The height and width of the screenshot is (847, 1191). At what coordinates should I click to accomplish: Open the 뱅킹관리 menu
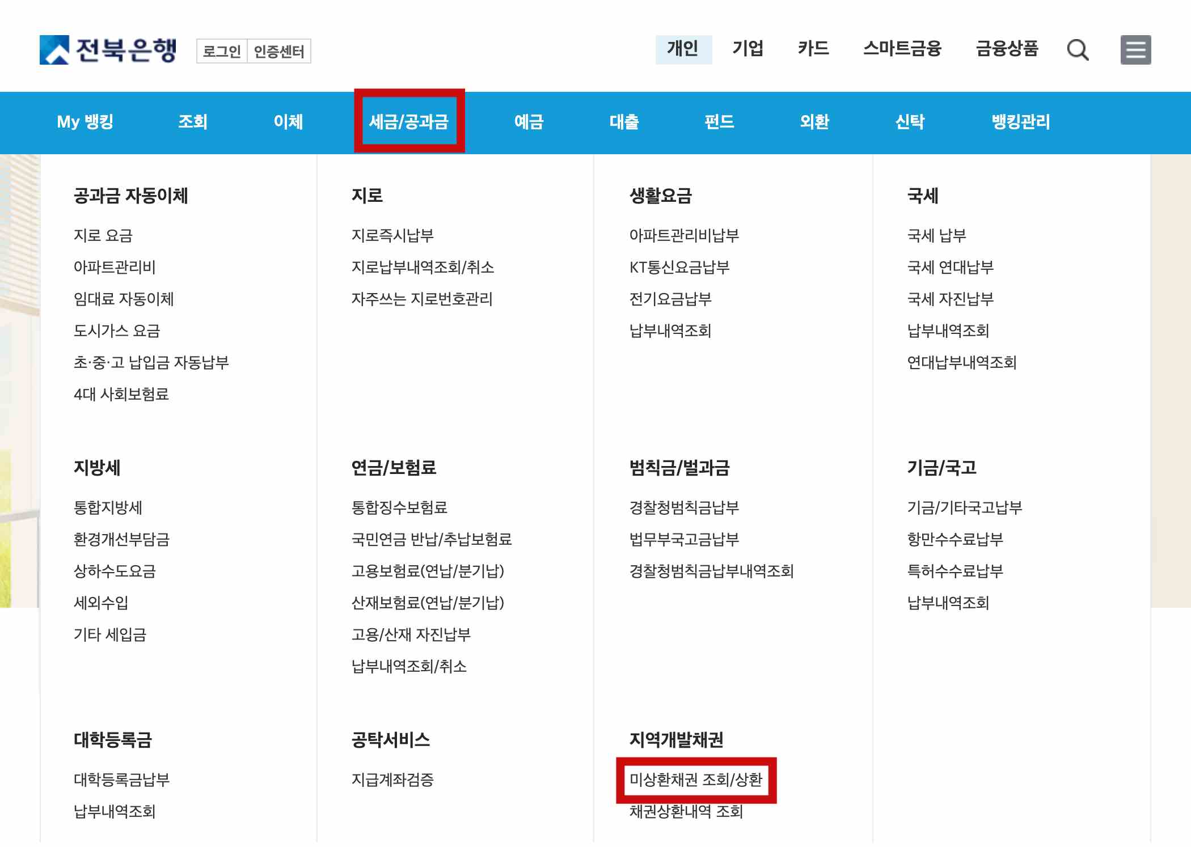point(1020,122)
